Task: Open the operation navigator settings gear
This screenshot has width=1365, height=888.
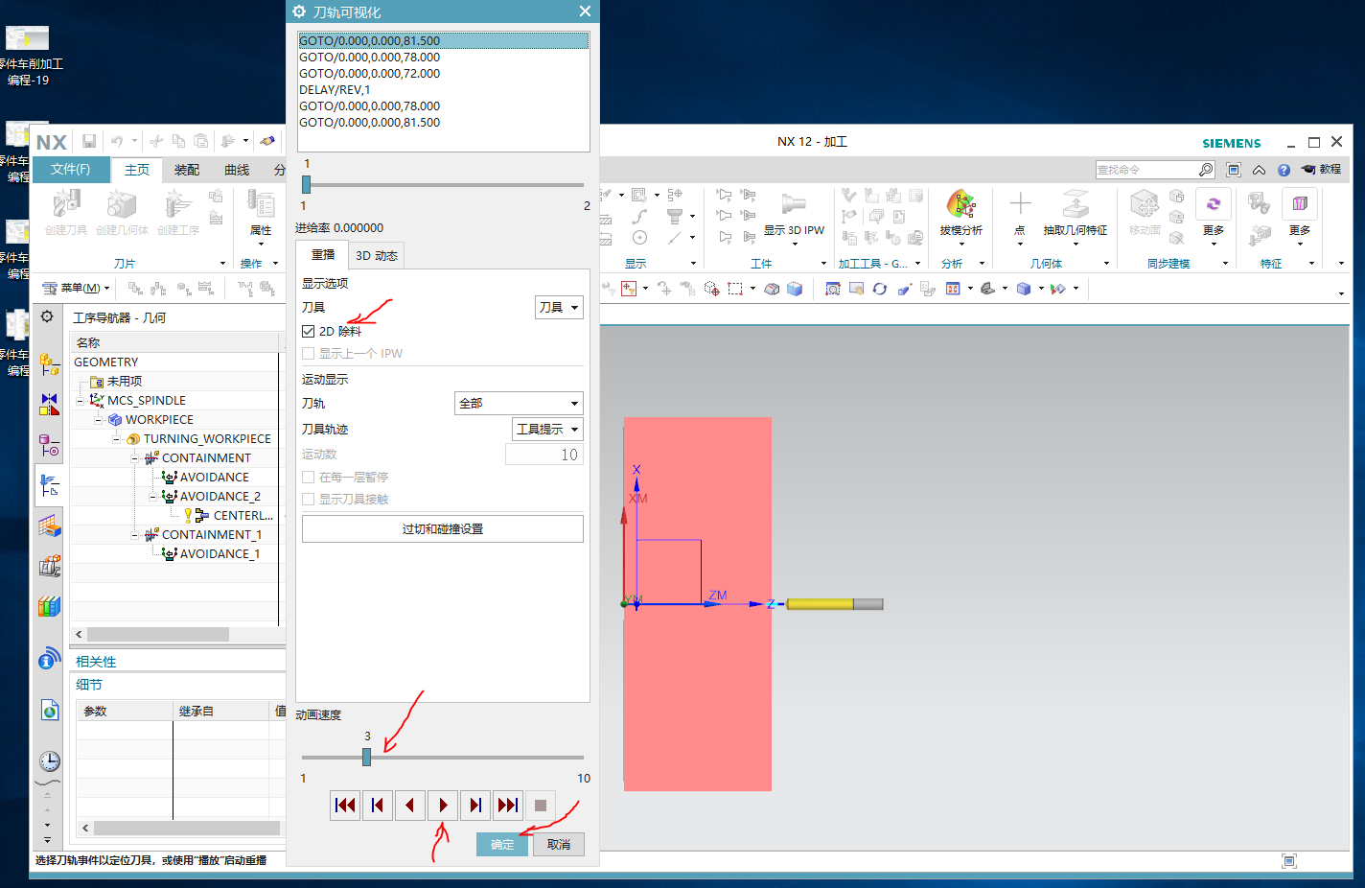Action: pyautogui.click(x=47, y=316)
